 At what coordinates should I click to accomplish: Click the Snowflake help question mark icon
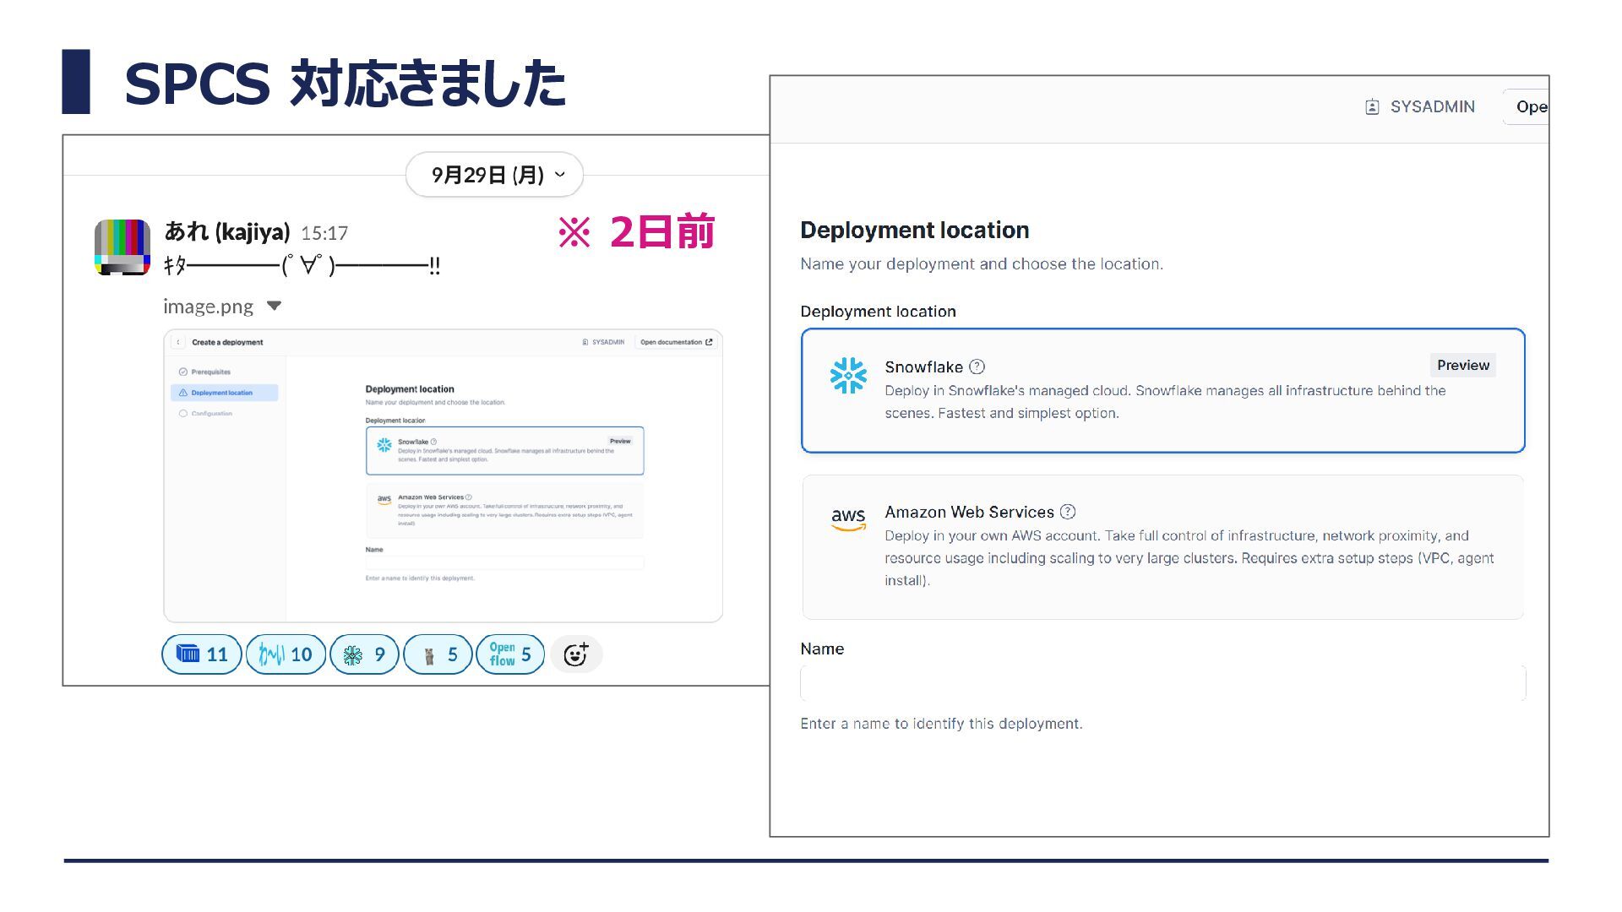[x=977, y=366]
